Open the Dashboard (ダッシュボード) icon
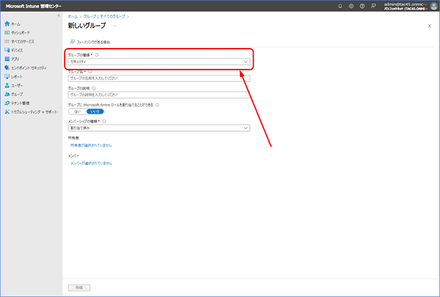 7,33
